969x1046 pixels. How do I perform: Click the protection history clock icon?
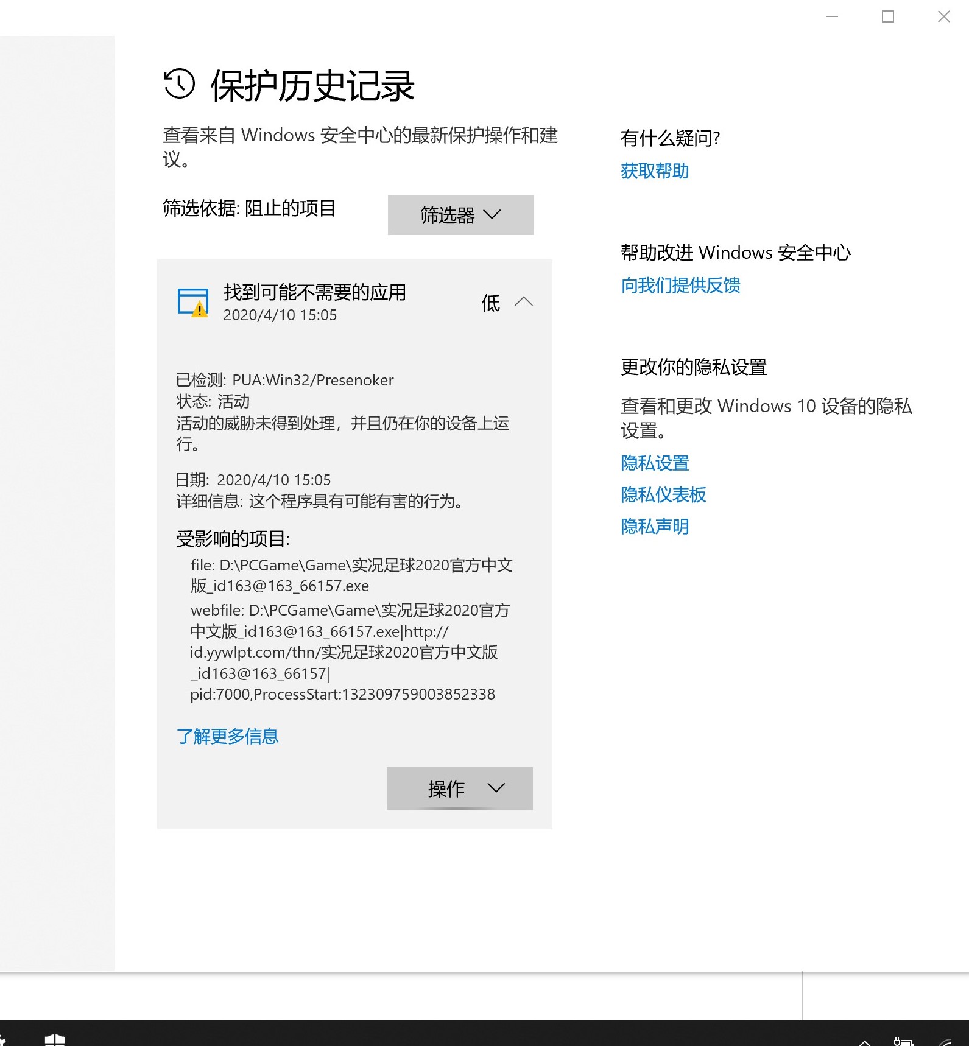[x=179, y=84]
